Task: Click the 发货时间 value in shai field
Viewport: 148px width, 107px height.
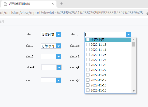Action: coord(48,35)
